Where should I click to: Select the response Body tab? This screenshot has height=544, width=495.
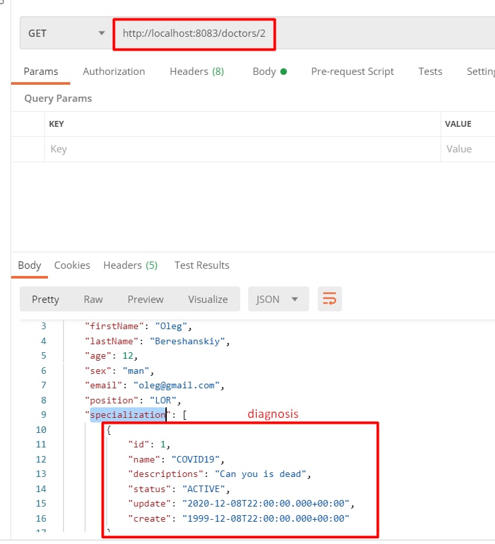(30, 265)
